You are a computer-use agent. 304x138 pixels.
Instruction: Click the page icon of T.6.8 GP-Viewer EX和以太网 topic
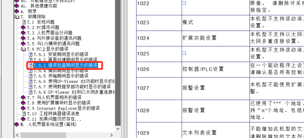[31, 92]
